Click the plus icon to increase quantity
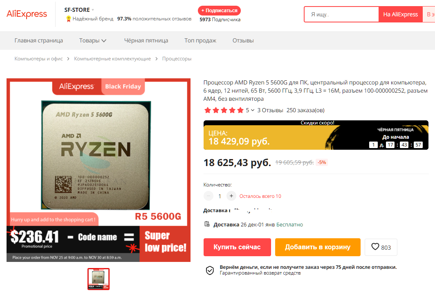The width and height of the screenshot is (435, 297). coord(231,196)
